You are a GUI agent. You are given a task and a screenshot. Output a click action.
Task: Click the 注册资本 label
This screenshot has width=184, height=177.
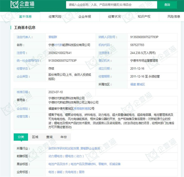point(104,53)
